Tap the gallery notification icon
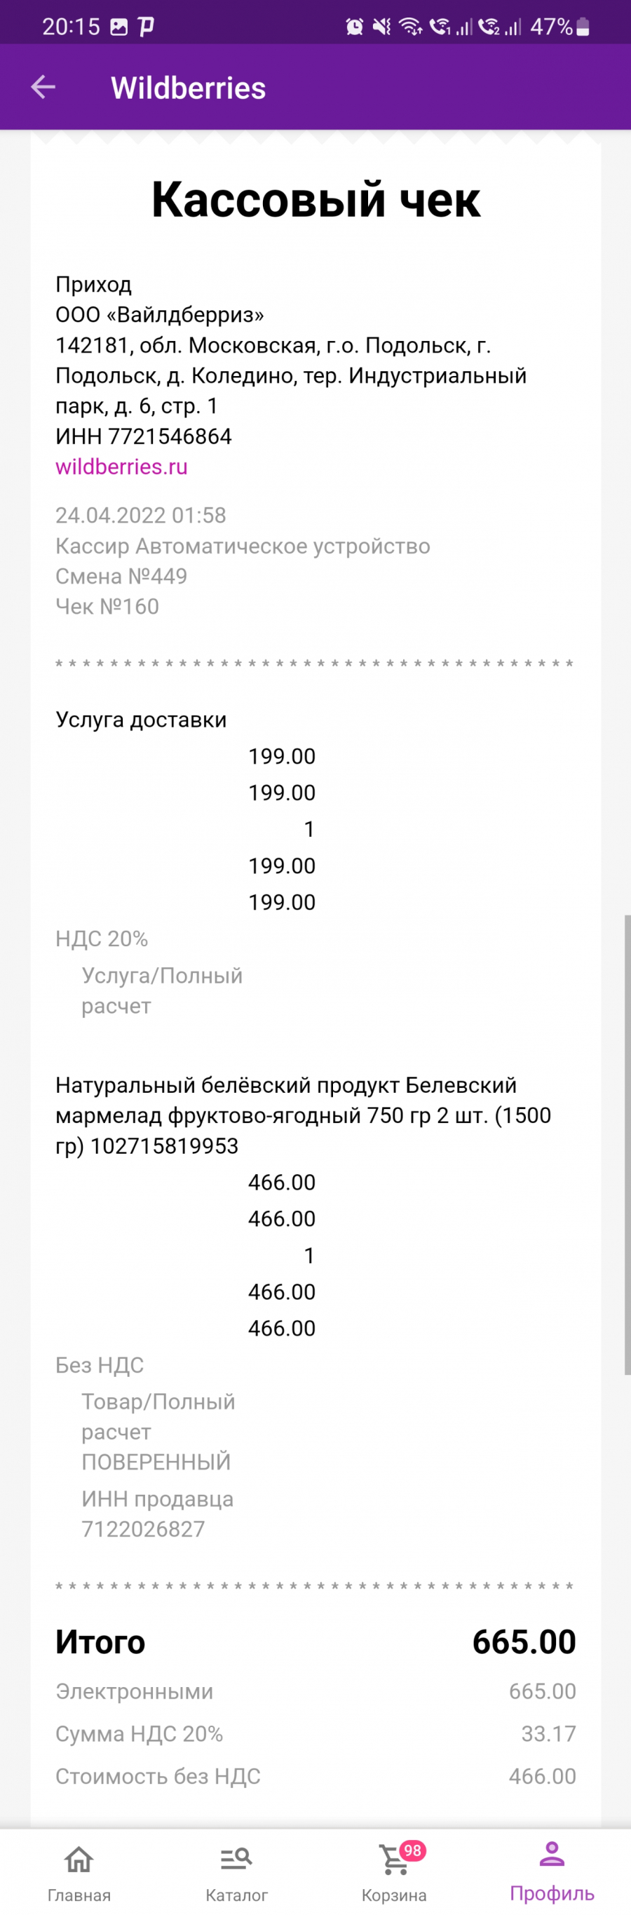The image size is (631, 1915). tap(119, 27)
